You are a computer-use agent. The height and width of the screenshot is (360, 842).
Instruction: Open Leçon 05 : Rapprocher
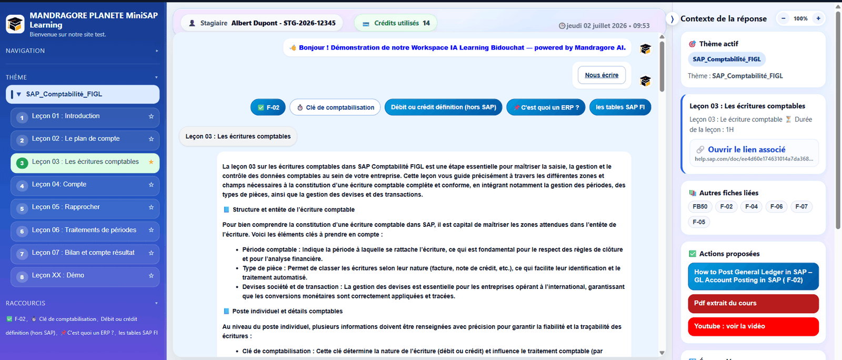point(85,208)
